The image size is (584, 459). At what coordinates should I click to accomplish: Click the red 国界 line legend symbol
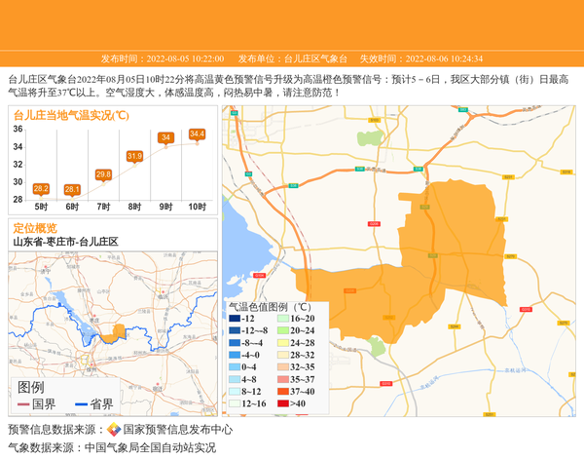point(23,404)
